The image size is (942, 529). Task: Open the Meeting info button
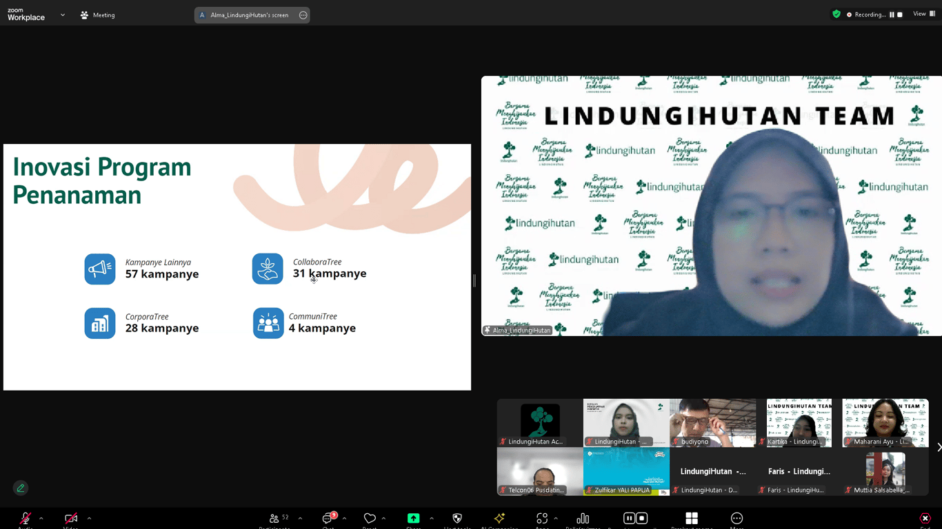pos(97,15)
